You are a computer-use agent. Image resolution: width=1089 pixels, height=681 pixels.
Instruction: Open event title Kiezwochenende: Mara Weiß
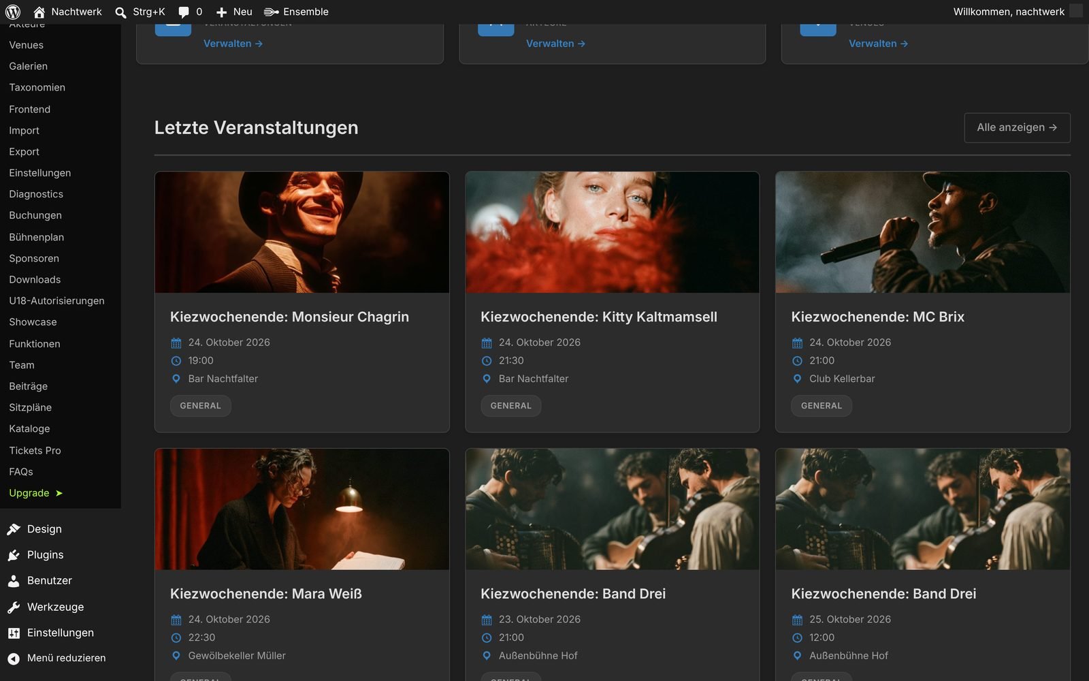pos(266,594)
